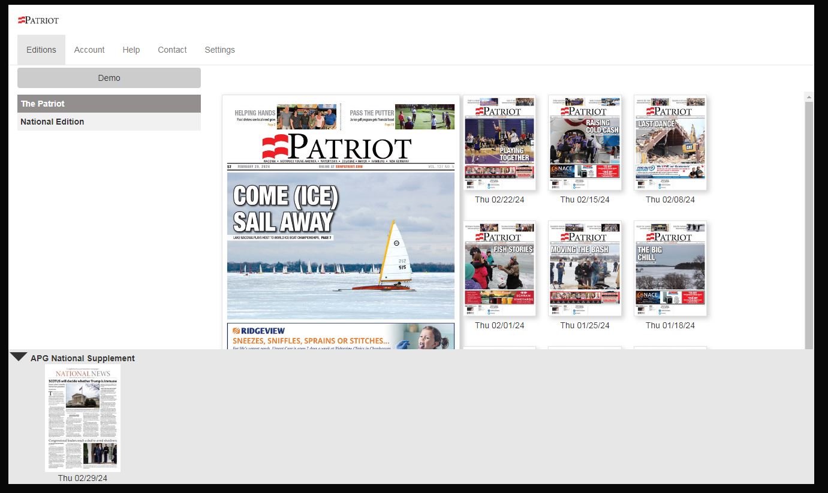Collapse the APG National Supplement panel
Screen dimensions: 828x493
point(19,357)
